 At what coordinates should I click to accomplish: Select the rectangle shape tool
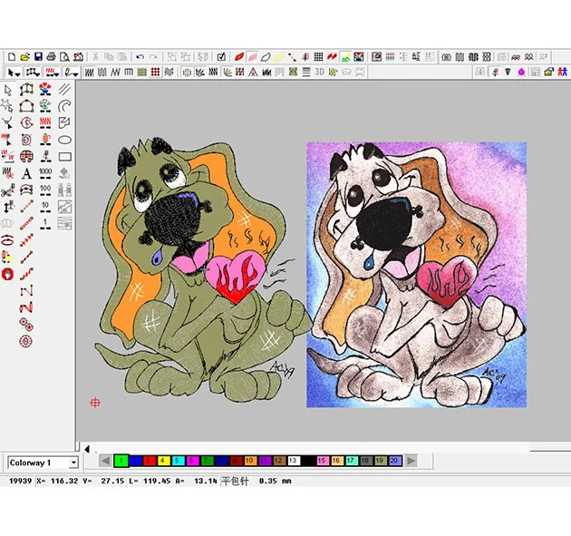pos(65,156)
